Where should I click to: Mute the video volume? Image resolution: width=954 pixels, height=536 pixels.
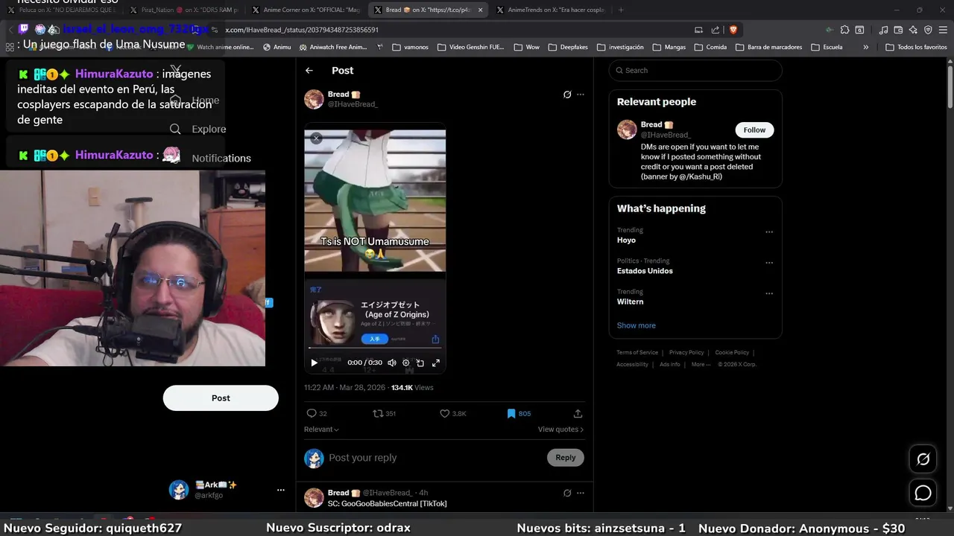tap(392, 363)
